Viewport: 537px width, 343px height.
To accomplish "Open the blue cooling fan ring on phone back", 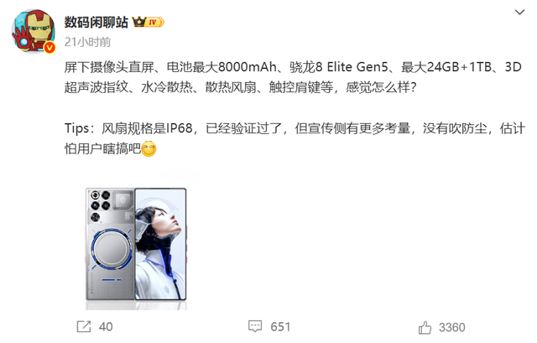I will [111, 249].
